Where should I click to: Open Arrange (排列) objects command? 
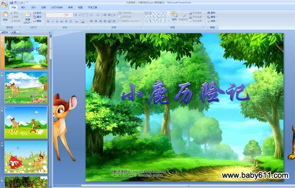pos(175,16)
